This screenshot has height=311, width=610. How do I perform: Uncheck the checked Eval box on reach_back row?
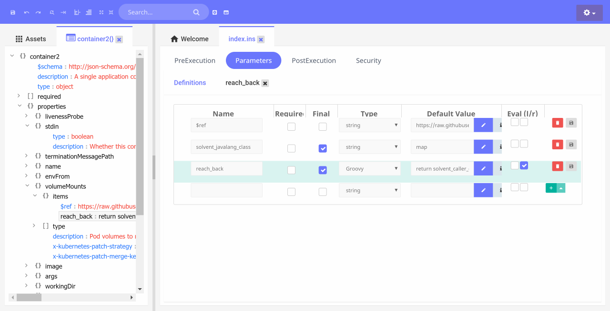(524, 165)
